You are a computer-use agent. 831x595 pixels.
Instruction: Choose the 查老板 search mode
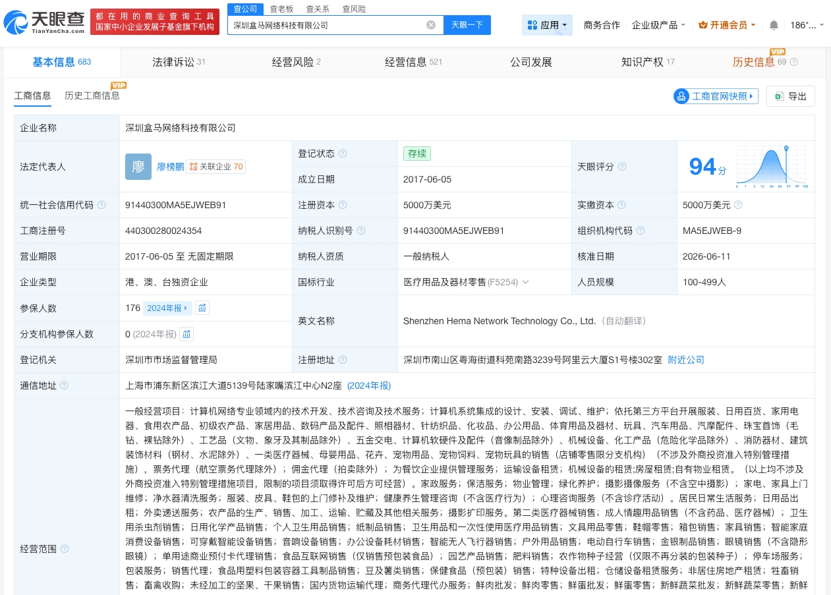(281, 9)
